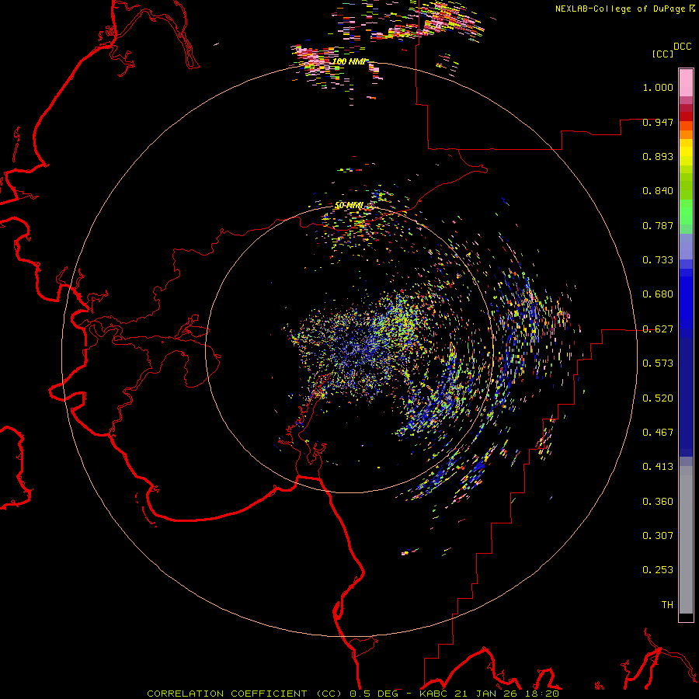Select the 0.467 scale value
The image size is (699, 699).
(658, 433)
